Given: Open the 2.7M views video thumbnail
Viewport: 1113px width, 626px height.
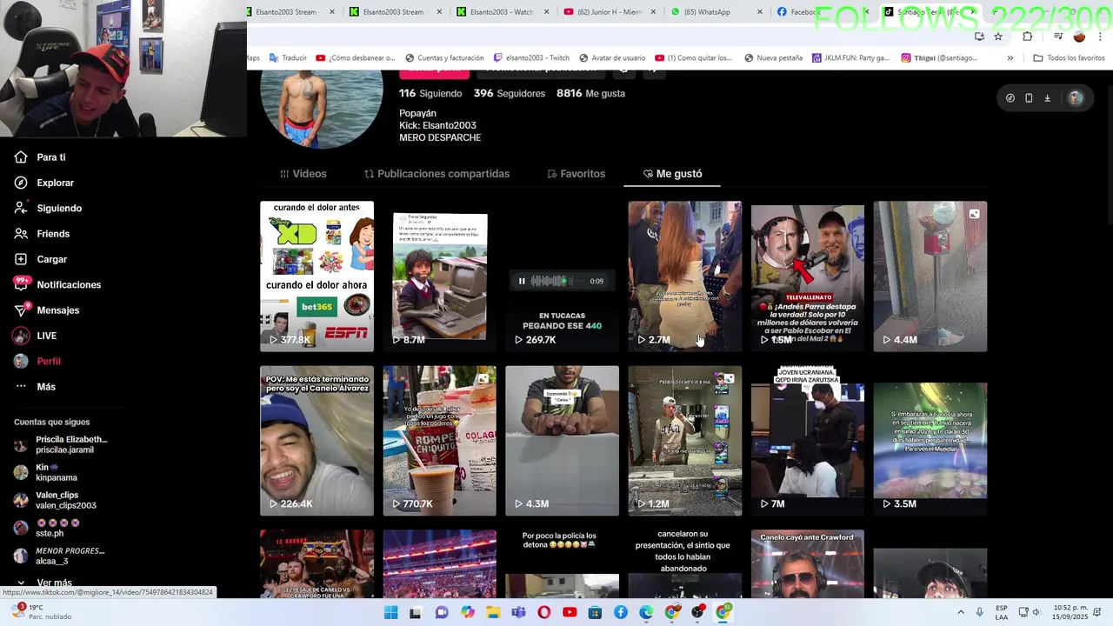Looking at the screenshot, I should point(684,276).
